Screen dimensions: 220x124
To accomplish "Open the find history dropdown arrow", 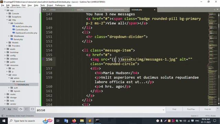I will pos(164,110).
